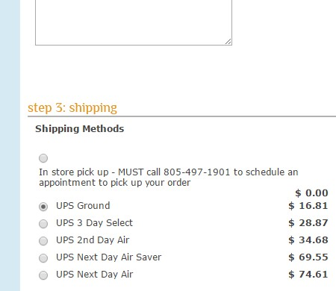
Task: Select the In store pick up radio button
Action: 43,158
